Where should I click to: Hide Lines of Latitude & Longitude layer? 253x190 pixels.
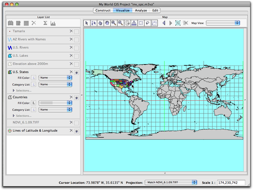tap(76, 131)
